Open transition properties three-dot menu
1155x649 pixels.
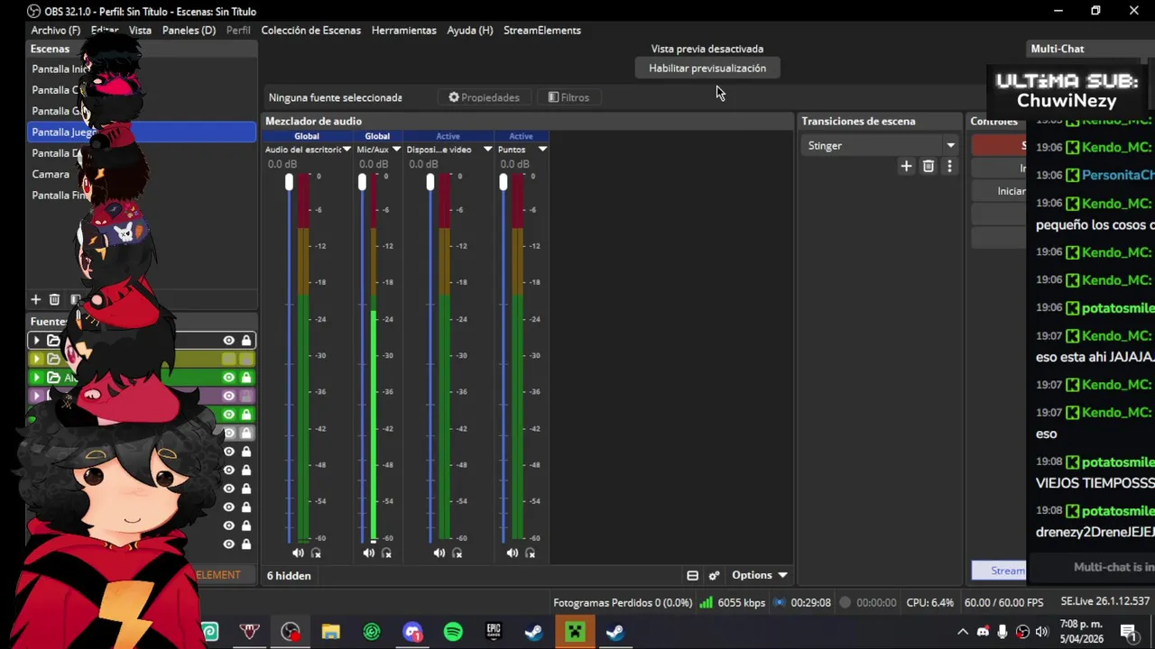coord(949,166)
